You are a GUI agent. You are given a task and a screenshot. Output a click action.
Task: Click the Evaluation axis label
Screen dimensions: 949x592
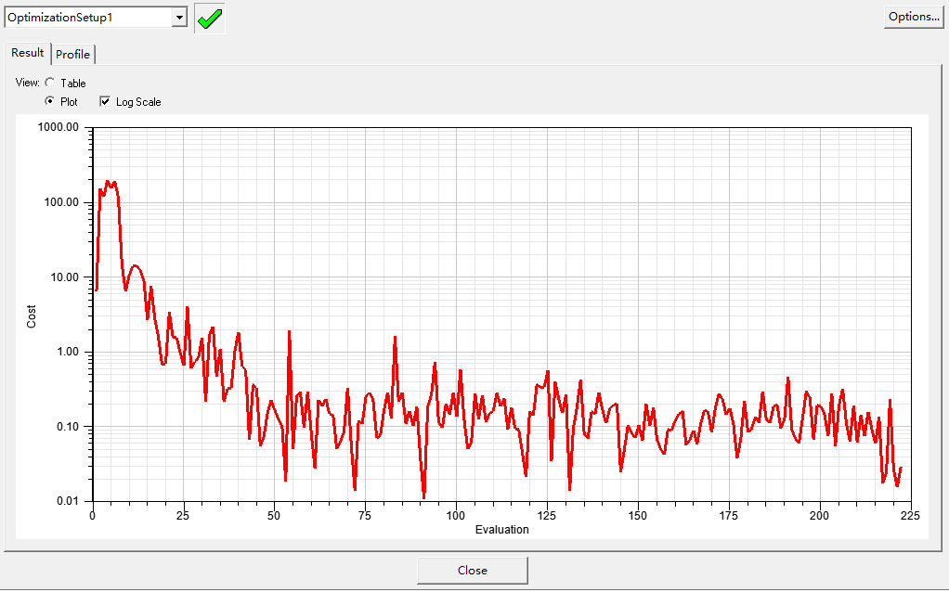(x=501, y=530)
